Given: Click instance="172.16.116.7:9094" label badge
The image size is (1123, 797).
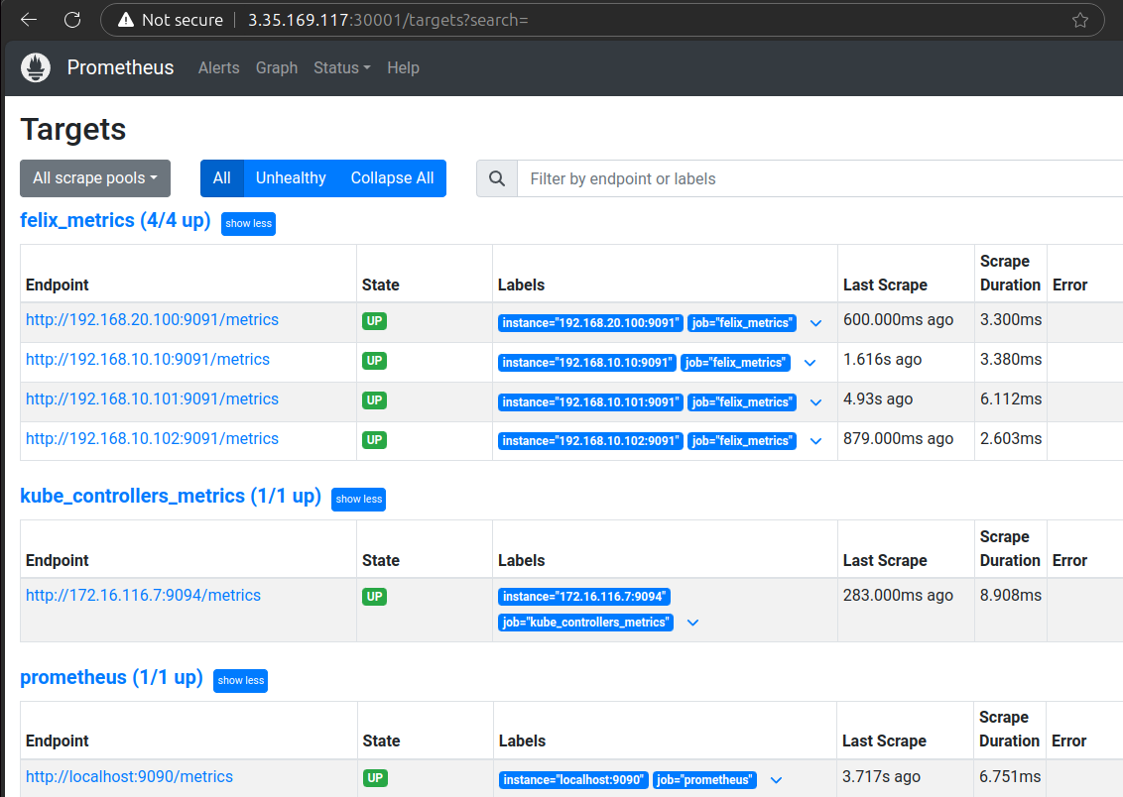Looking at the screenshot, I should (x=584, y=596).
